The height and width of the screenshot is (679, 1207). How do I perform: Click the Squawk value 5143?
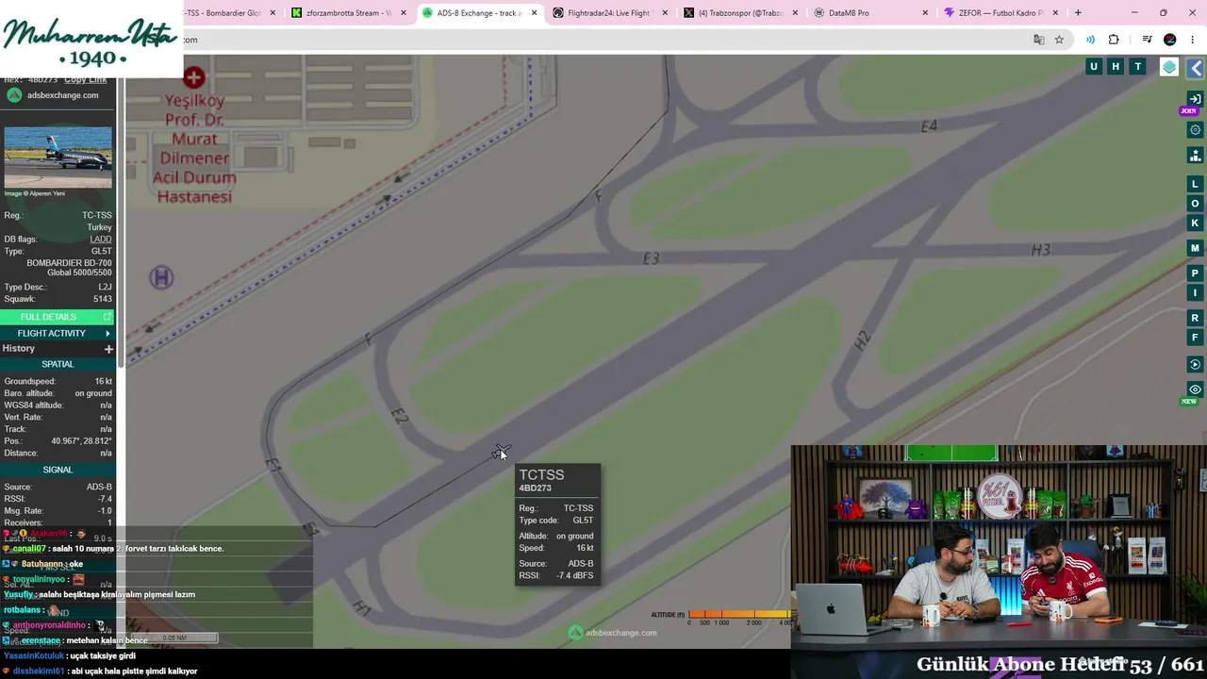(102, 299)
